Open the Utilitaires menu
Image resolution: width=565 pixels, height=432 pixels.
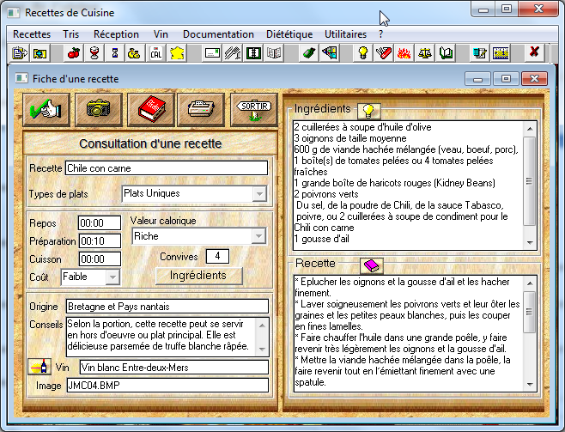(x=345, y=34)
